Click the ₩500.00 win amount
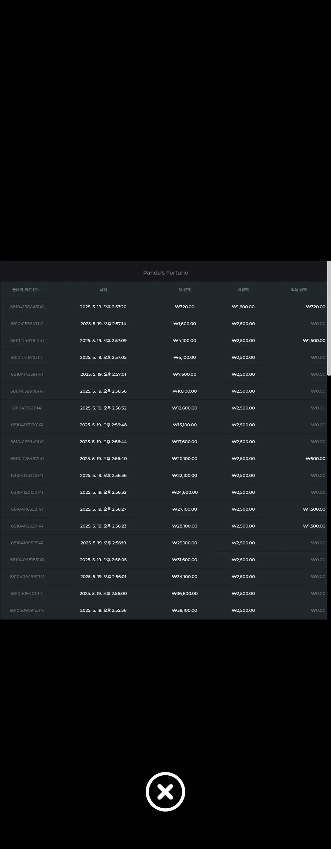Viewport: 331px width, 849px height. (316, 459)
